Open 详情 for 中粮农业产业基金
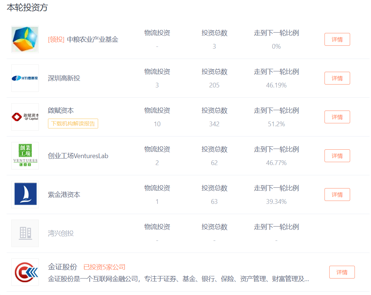371x295 pixels. pyautogui.click(x=337, y=40)
